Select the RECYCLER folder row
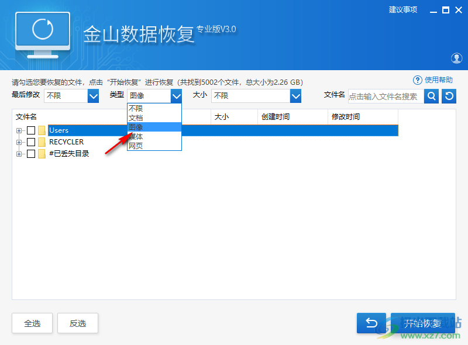Viewport: 468px width, 345px height. click(66, 142)
